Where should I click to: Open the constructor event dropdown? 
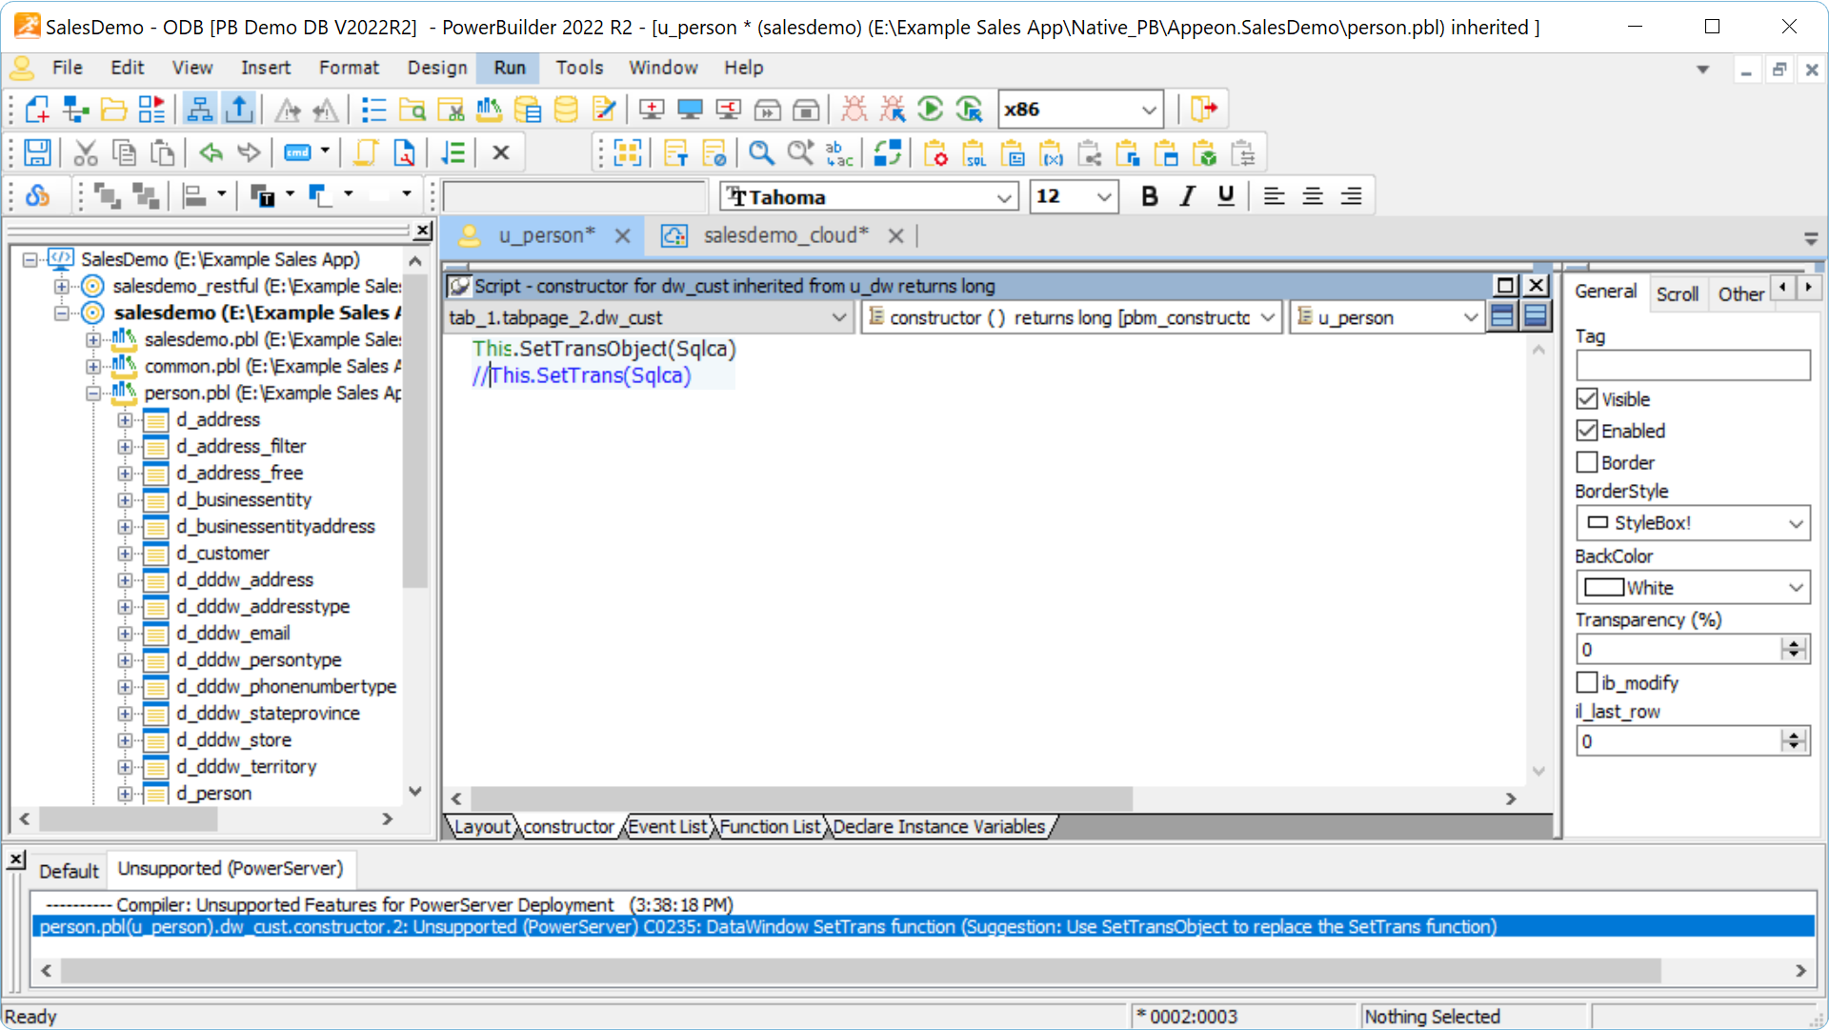pyautogui.click(x=1268, y=317)
